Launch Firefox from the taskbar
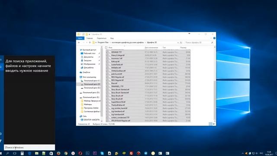Image resolution: width=277 pixels, height=156 pixels. [58, 153]
